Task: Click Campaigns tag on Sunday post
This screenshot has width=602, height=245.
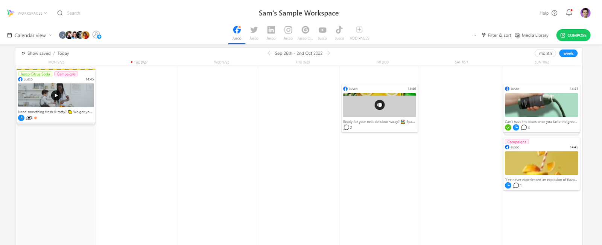Action: 517,142
